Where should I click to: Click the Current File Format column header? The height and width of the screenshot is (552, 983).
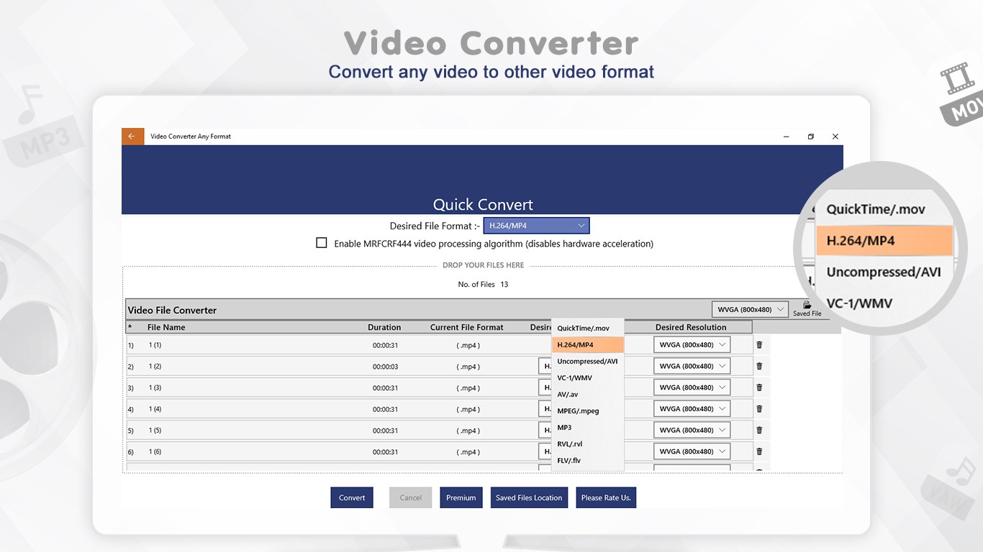tap(467, 327)
